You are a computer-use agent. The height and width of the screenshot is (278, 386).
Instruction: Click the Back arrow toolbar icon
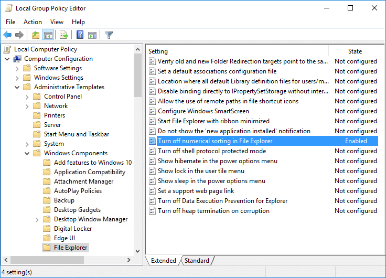(7, 35)
